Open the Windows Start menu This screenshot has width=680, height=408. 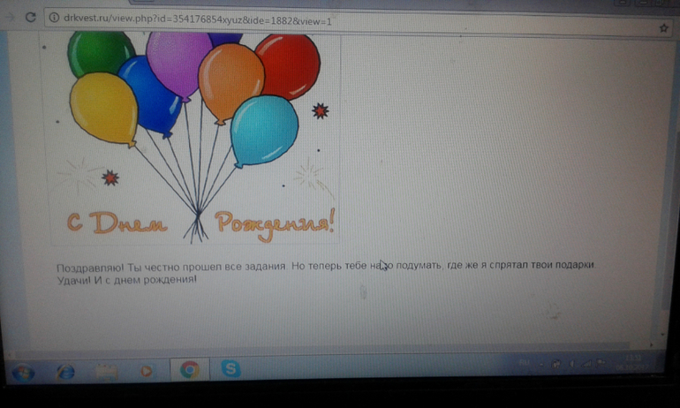[23, 371]
